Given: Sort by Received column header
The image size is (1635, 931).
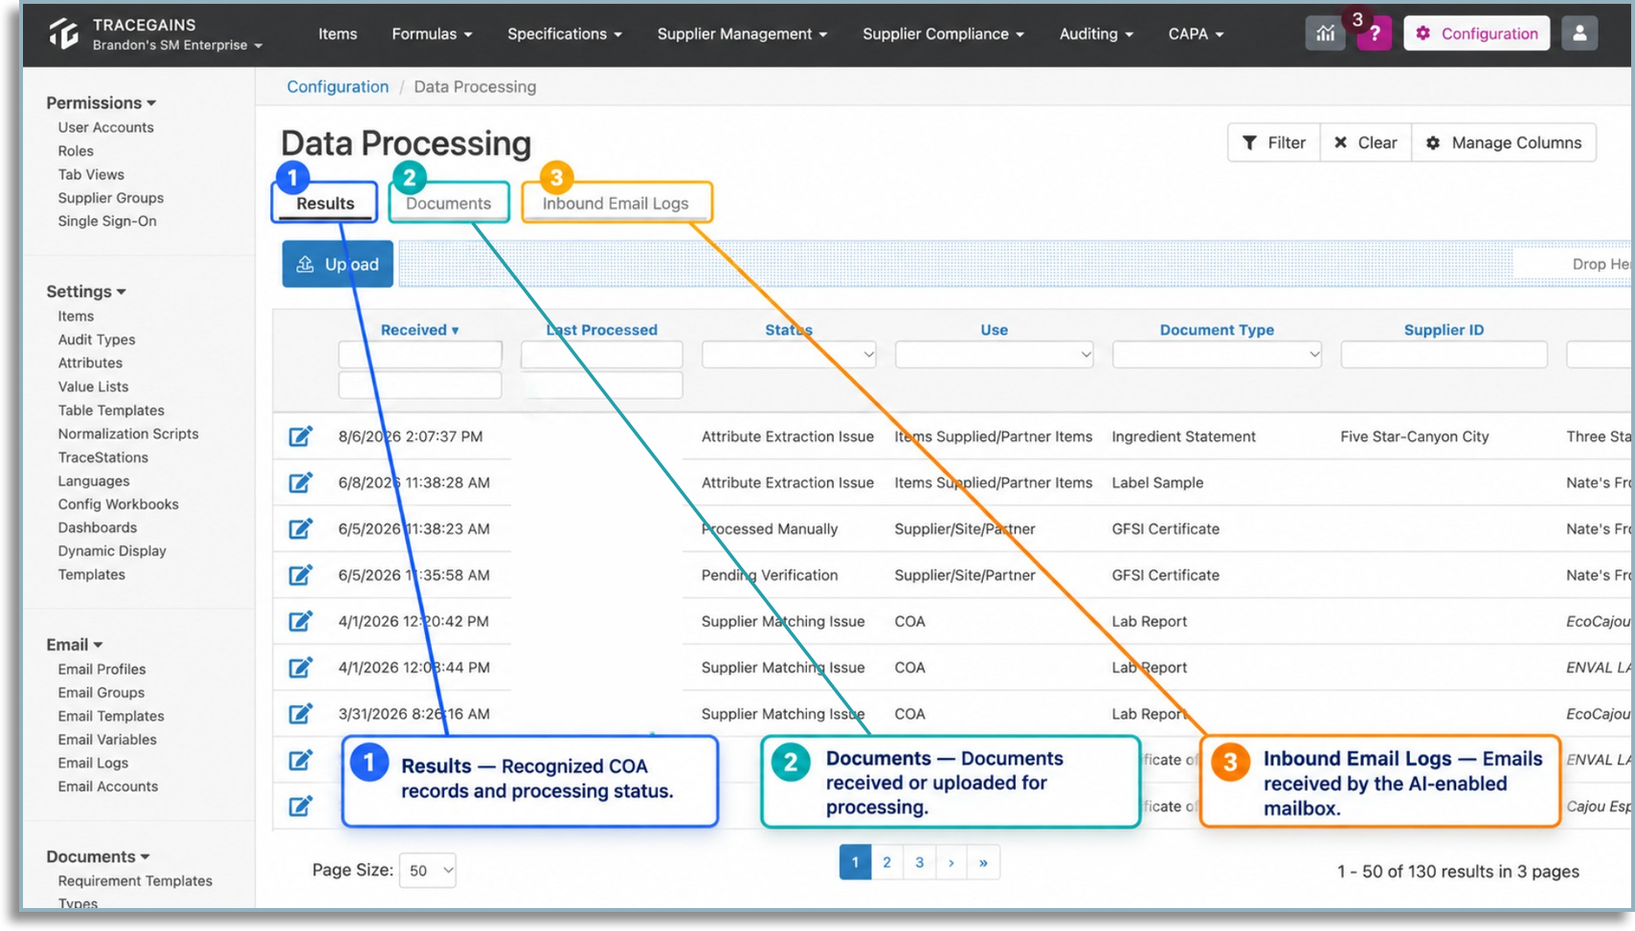Looking at the screenshot, I should tap(419, 330).
